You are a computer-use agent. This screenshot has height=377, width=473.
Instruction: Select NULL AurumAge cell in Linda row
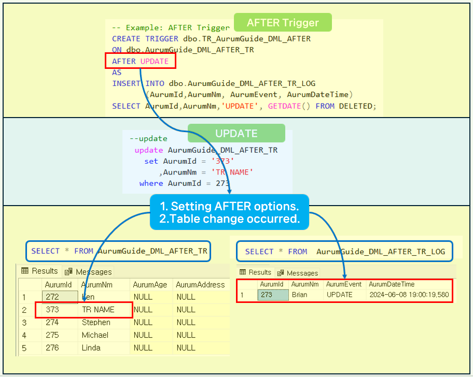[x=151, y=348]
